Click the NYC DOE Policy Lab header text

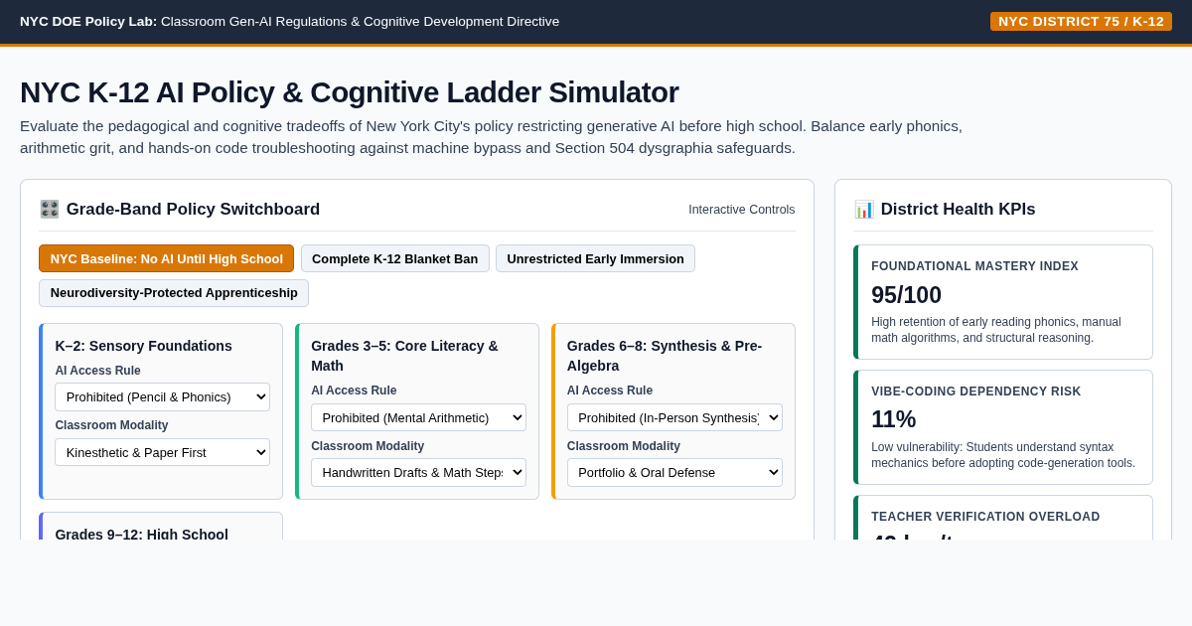coord(289,21)
